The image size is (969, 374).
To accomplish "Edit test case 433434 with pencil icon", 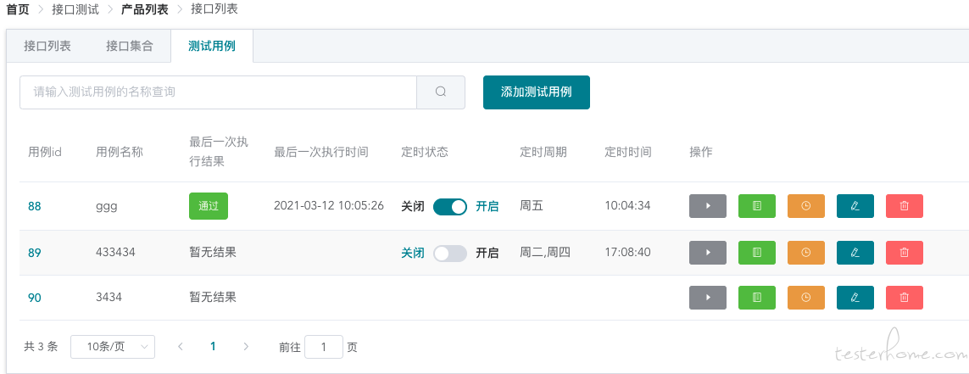I will pos(855,252).
